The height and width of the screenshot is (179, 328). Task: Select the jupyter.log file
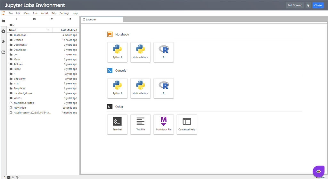point(20,108)
